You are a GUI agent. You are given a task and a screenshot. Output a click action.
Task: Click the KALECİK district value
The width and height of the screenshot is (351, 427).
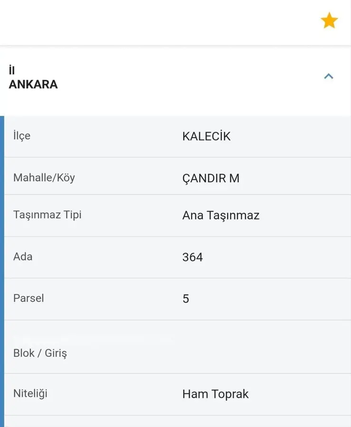click(206, 136)
